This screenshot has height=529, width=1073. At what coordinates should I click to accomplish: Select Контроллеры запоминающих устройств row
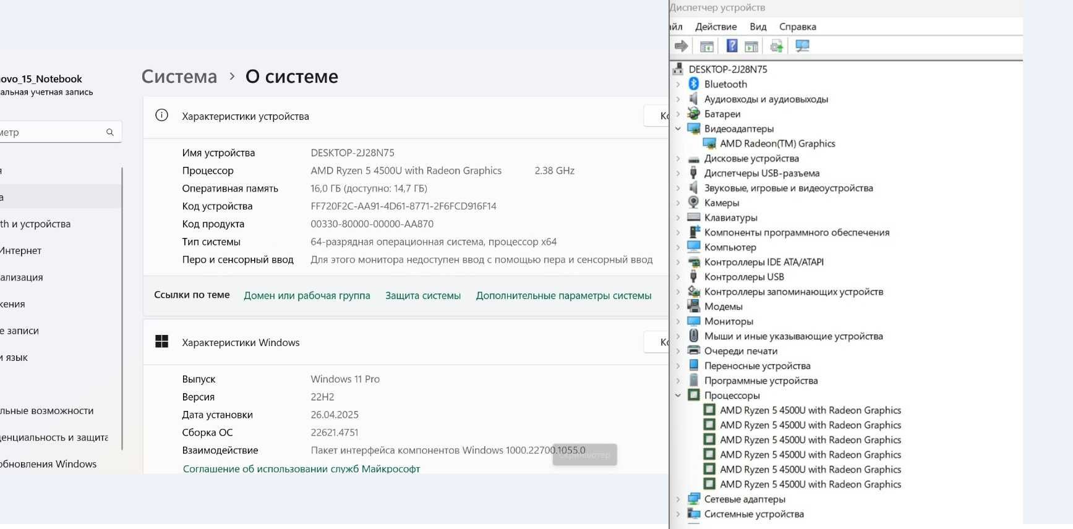coord(793,292)
